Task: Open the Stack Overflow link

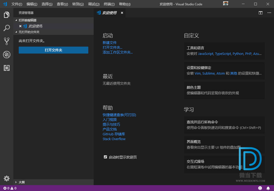Action: (114, 139)
